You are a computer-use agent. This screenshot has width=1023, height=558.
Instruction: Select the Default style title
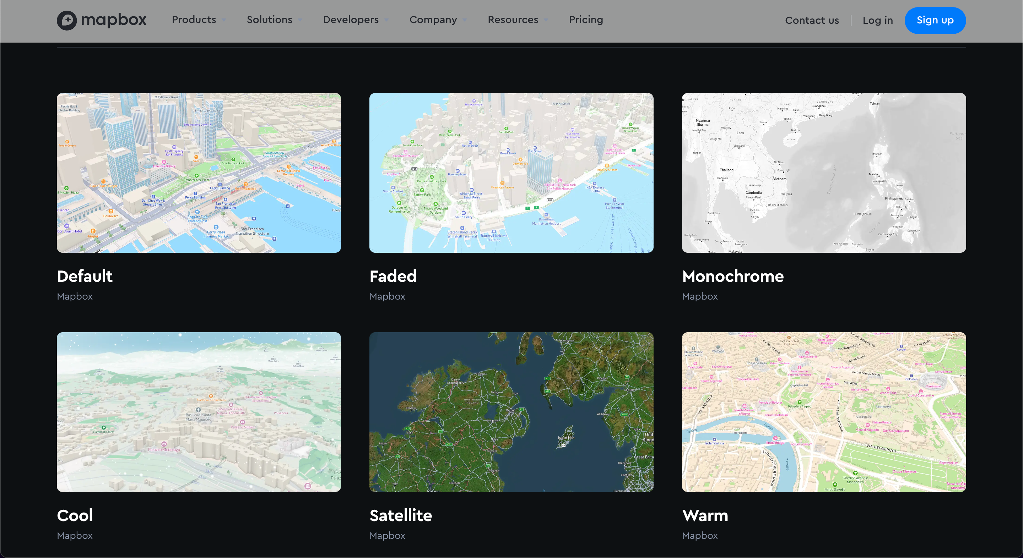pos(85,276)
